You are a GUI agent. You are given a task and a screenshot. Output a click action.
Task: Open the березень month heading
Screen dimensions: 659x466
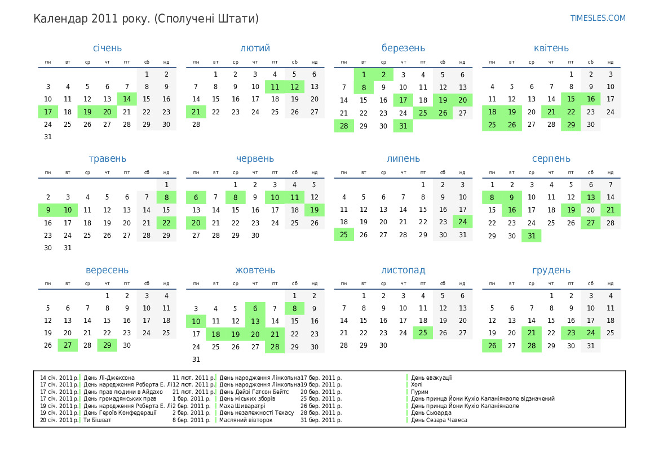pyautogui.click(x=403, y=48)
